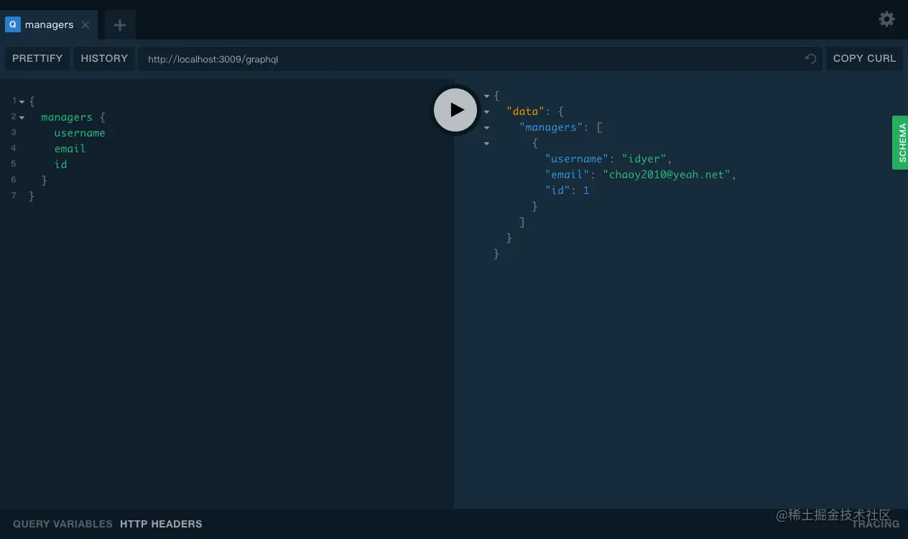This screenshot has height=539, width=908.
Task: Click the "idyer" value in the response
Action: [x=646, y=159]
